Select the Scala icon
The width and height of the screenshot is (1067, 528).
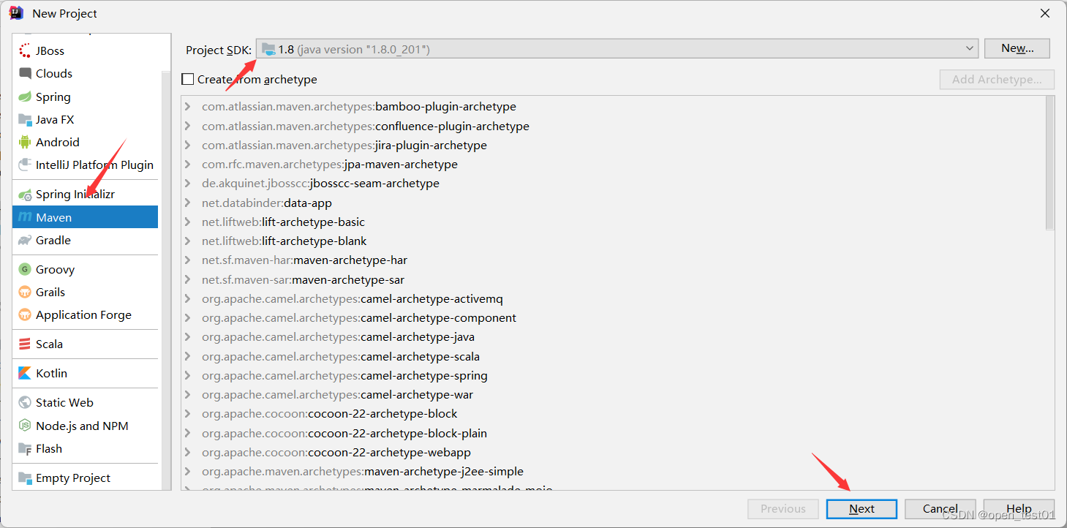pyautogui.click(x=25, y=344)
